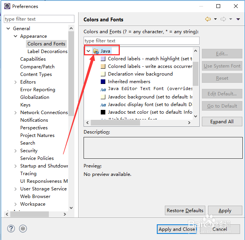Open the preferences view menu triangle
The height and width of the screenshot is (240, 245).
pos(238,19)
